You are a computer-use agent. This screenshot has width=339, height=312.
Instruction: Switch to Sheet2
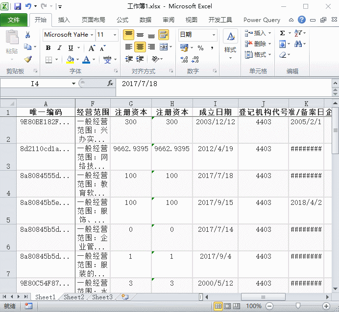(73, 297)
